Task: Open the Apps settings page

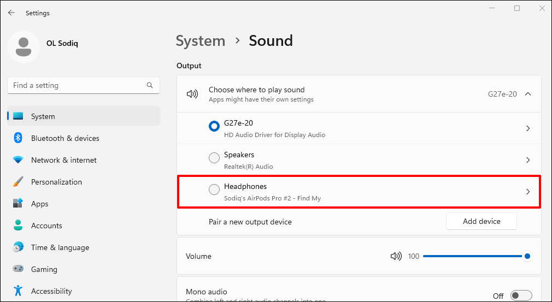Action: pos(39,204)
